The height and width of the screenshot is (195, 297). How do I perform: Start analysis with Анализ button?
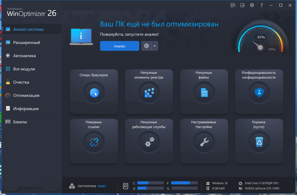[120, 46]
